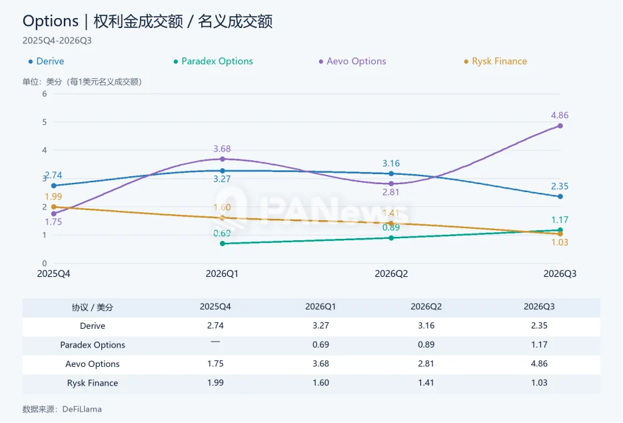The width and height of the screenshot is (623, 423).
Task: Click the table header cell '协议 / 美分'
Action: click(x=93, y=307)
